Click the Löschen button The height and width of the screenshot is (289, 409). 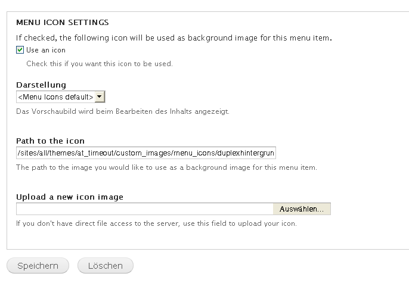[105, 266]
